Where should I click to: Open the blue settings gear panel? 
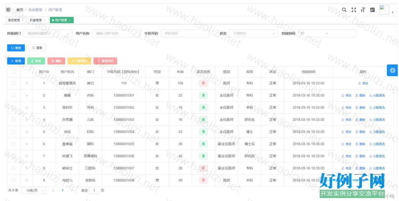(x=392, y=70)
